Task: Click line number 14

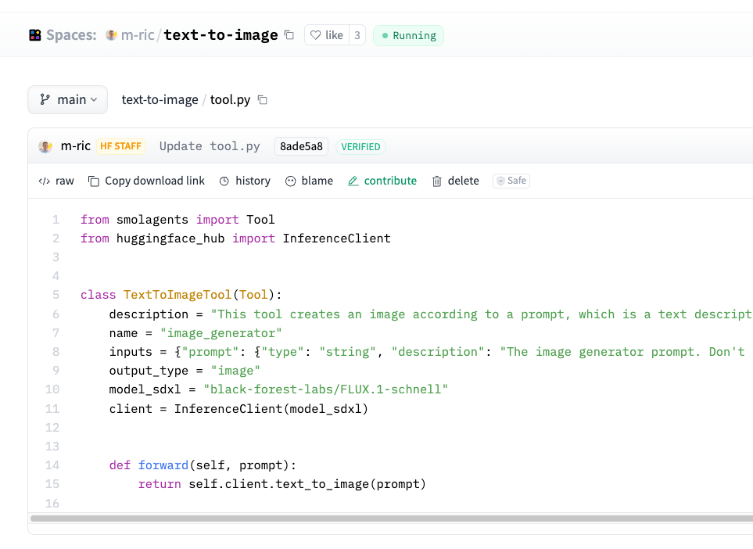Action: coord(52,465)
